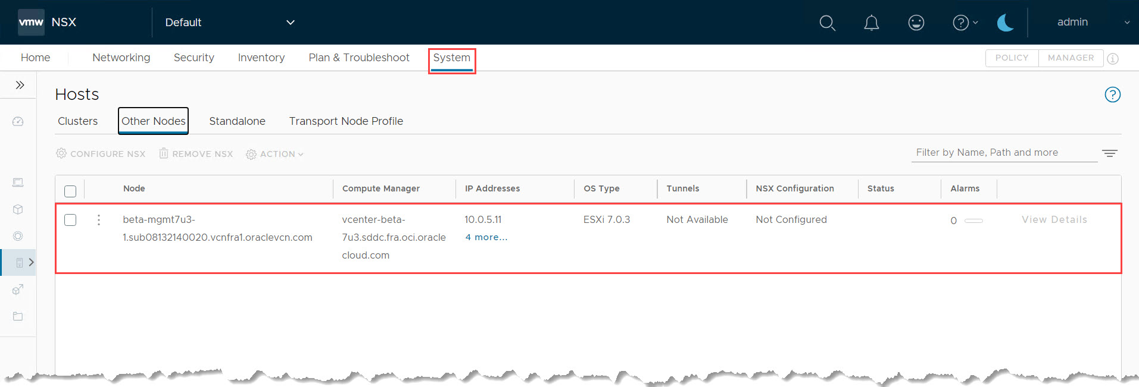Click the NSX Configuration column header

[795, 188]
